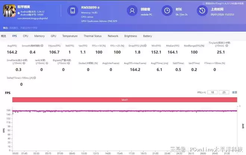
Task: Click the FPS threshold field showing 18
Action: click(212, 92)
